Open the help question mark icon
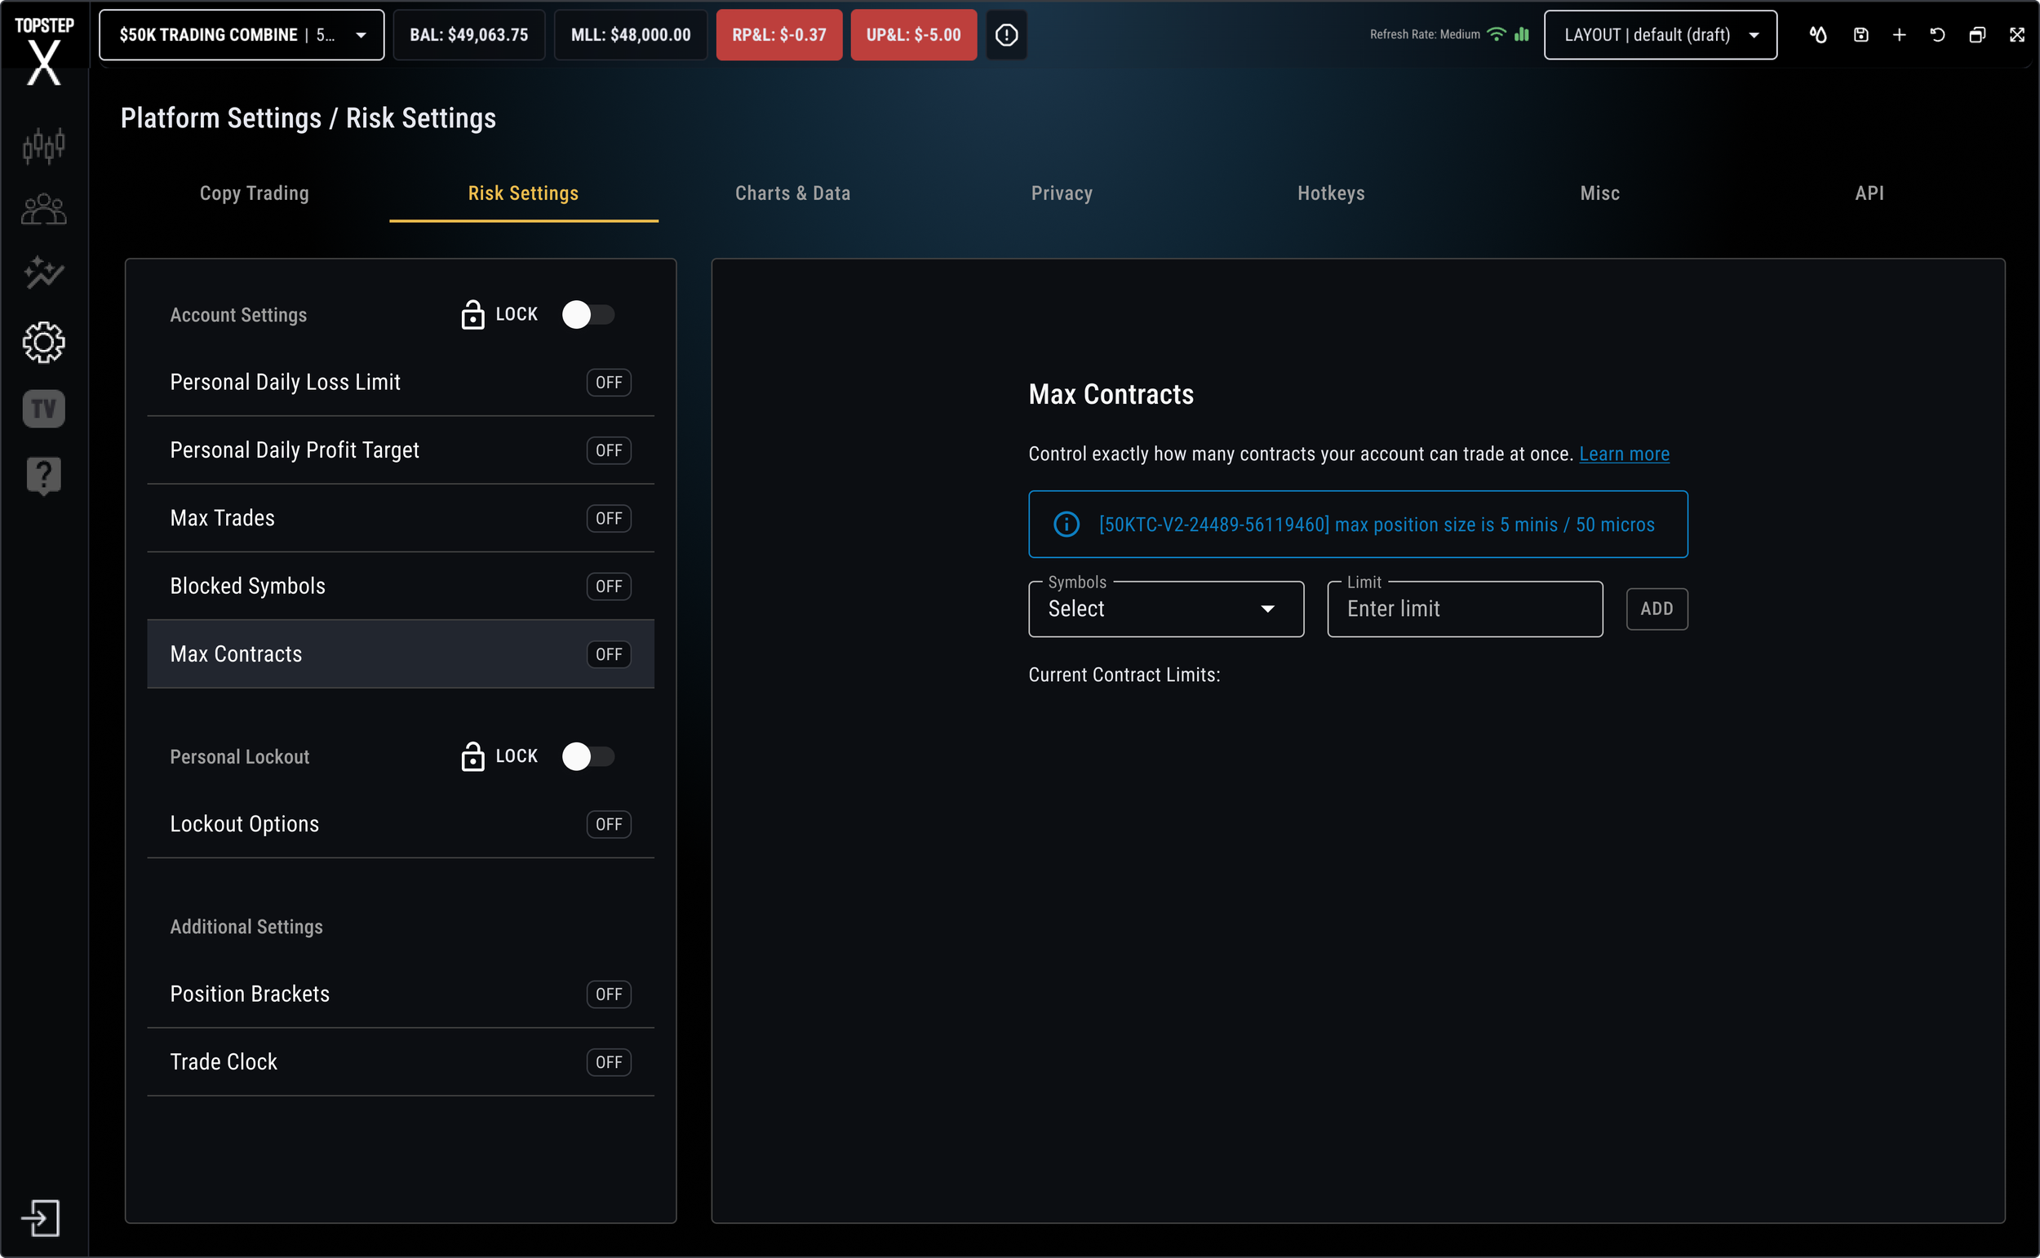Screen dimensions: 2040x1258 [43, 476]
